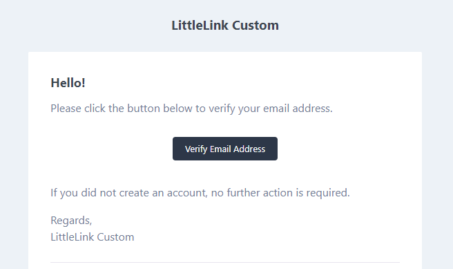This screenshot has width=453, height=269.
Task: Click the word LittleLink in the page title
Action: point(200,26)
